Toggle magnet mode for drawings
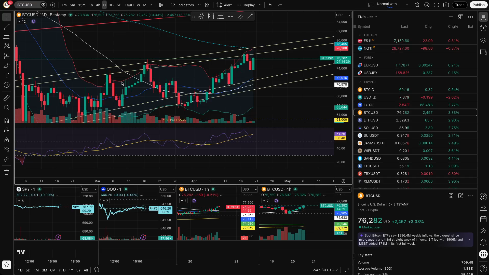 click(x=7, y=120)
